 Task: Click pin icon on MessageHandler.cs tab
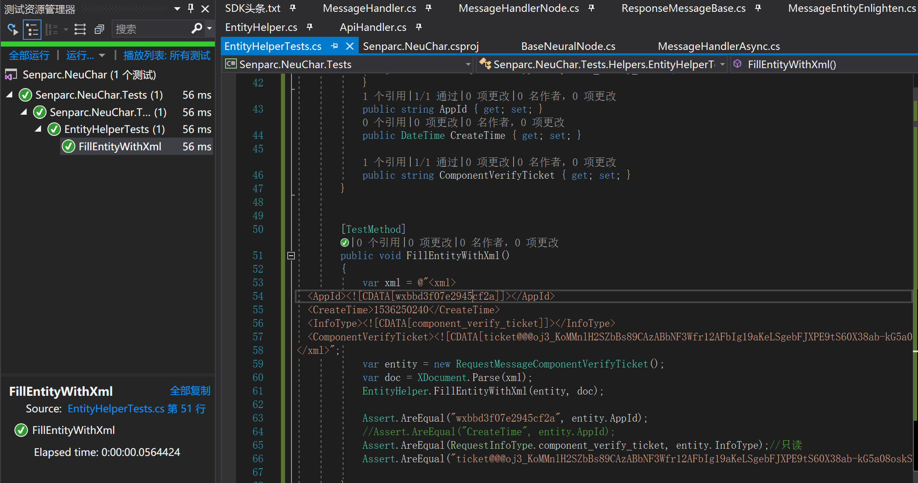[429, 8]
